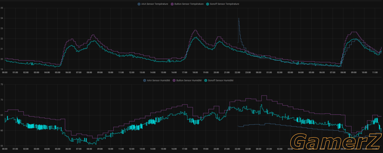Click 12:00 on the temperature chart time axis
Screen dimensions: 383x153
point(131,72)
